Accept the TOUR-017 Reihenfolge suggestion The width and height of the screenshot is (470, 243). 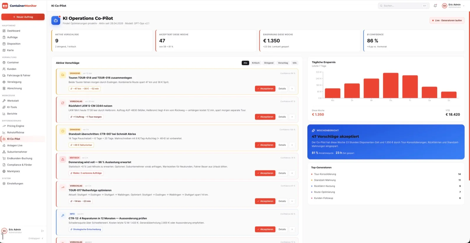pyautogui.click(x=265, y=201)
